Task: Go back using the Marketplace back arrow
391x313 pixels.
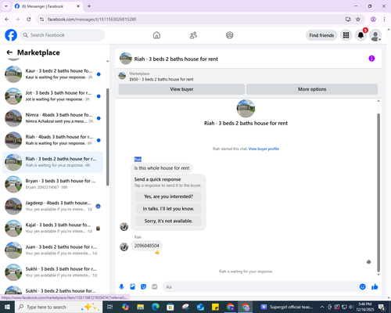Action: coord(9,52)
